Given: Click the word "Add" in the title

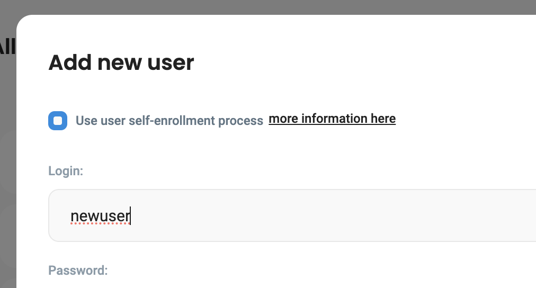Looking at the screenshot, I should (x=68, y=62).
